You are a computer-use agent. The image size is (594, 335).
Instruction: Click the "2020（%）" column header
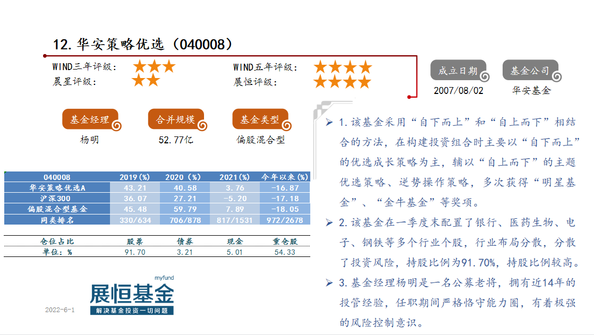coord(184,177)
